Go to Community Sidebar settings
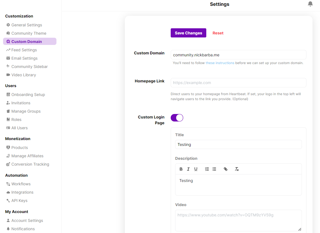This screenshot has width=320, height=233. coord(29,67)
